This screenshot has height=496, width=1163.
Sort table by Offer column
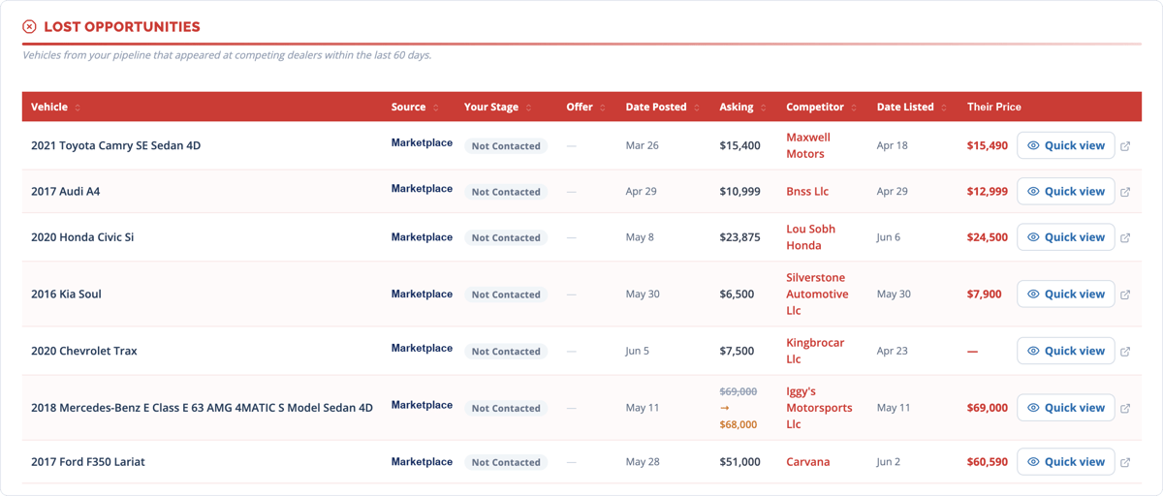pos(586,107)
